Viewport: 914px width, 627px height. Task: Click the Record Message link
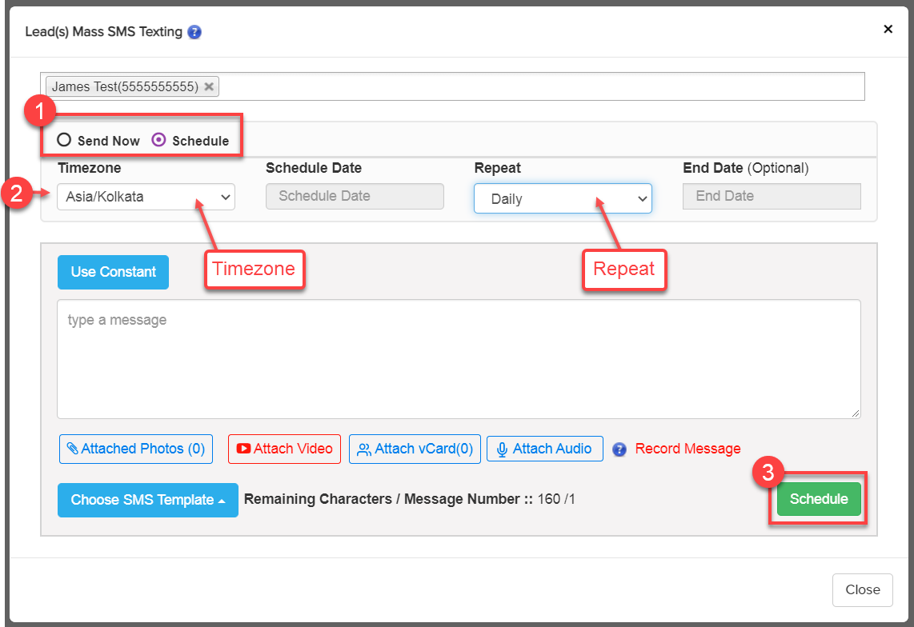pyautogui.click(x=688, y=449)
